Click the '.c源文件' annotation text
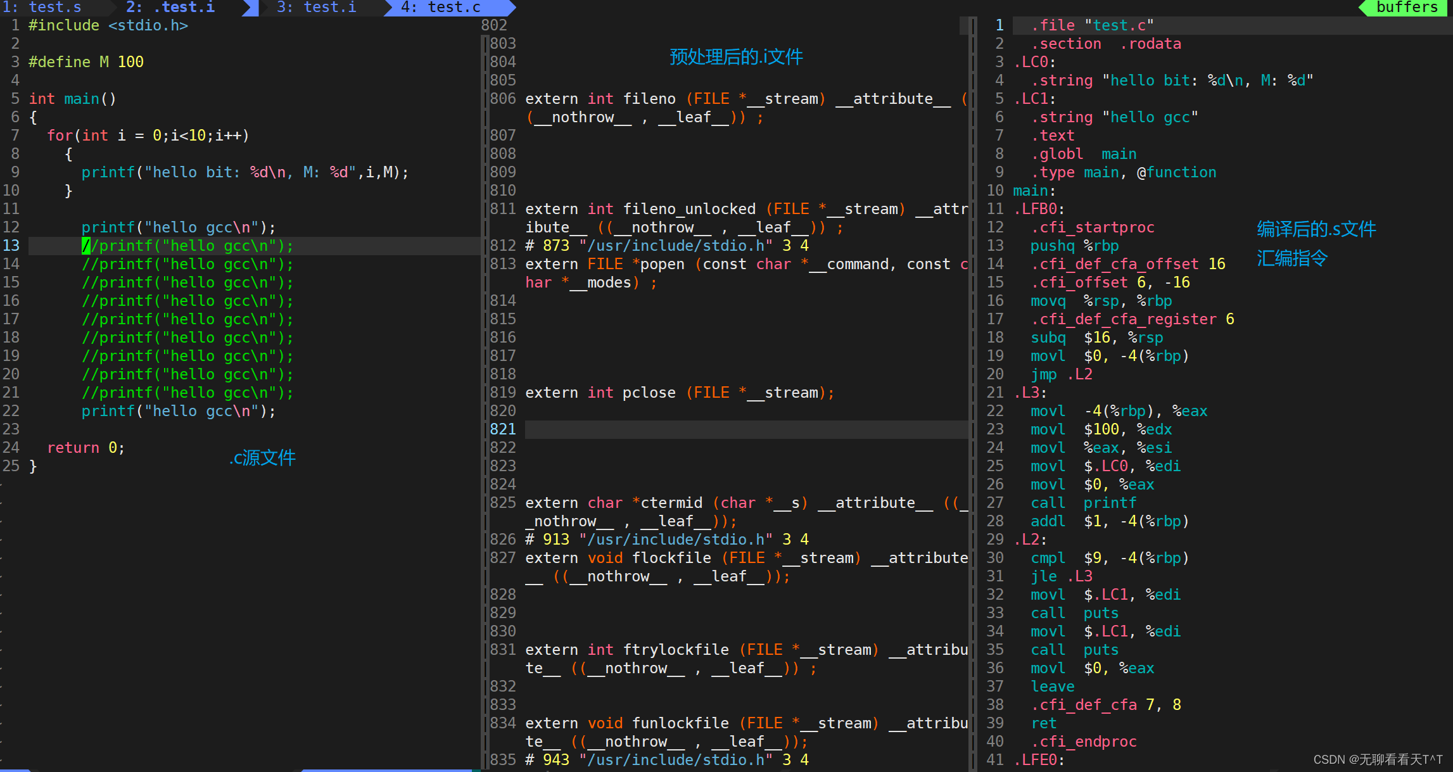 pyautogui.click(x=262, y=457)
